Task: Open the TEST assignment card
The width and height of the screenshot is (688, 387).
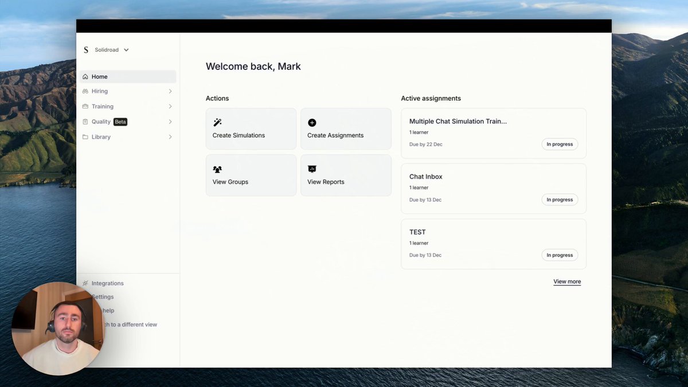Action: (494, 244)
